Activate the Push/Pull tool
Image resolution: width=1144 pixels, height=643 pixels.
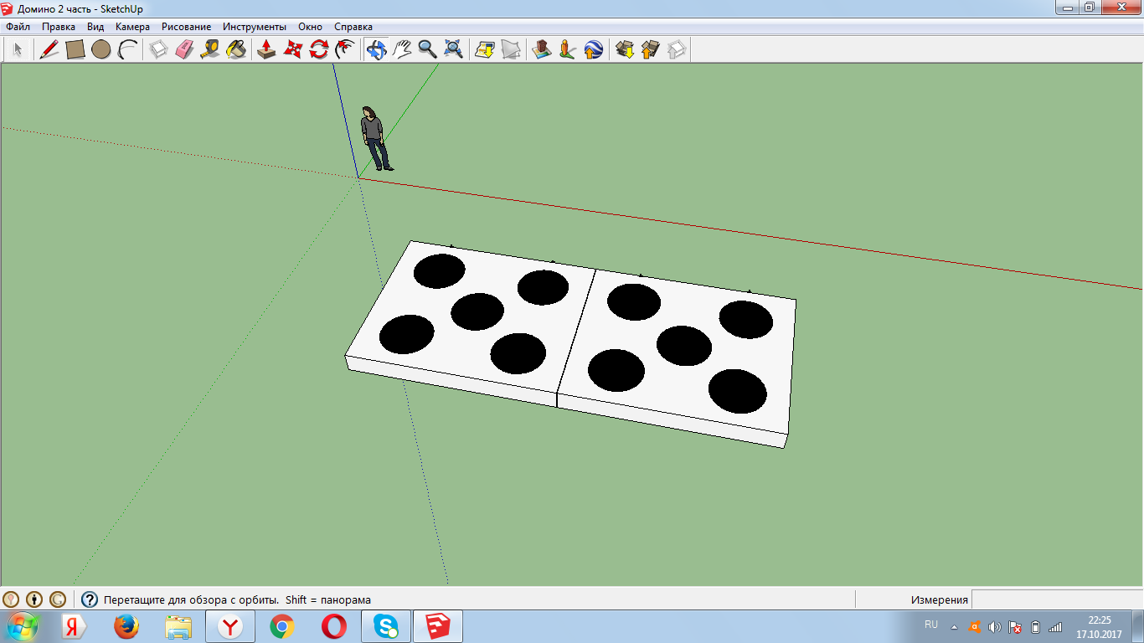click(x=266, y=50)
